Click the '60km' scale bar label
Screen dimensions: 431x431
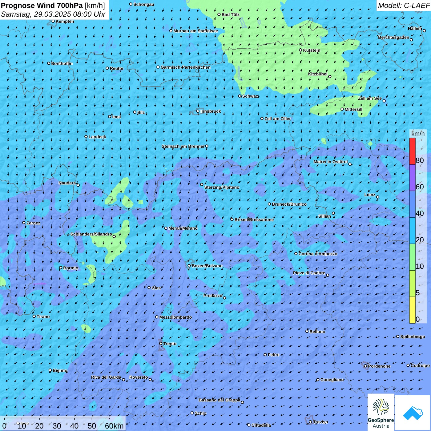pos(114,426)
